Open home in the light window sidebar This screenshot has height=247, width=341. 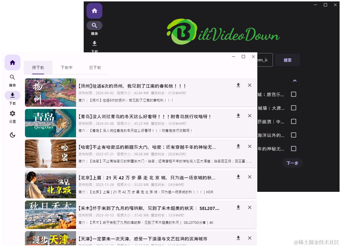point(12,63)
